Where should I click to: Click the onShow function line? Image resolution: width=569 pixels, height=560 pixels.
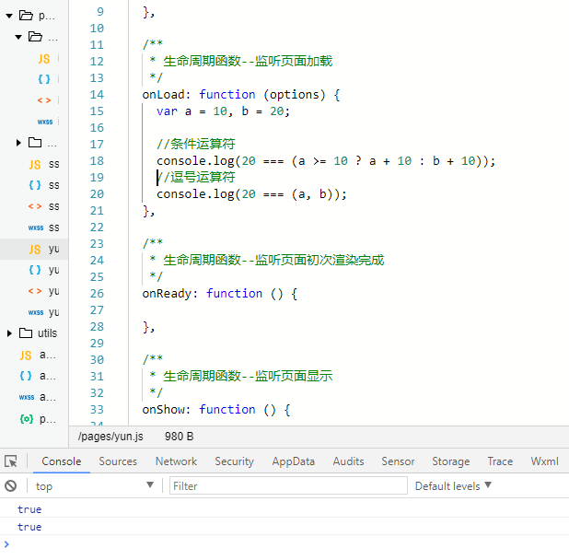point(216,409)
